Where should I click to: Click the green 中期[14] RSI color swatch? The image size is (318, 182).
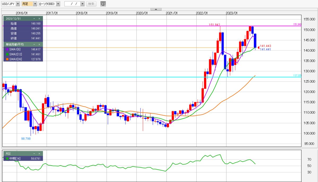coord(7,159)
